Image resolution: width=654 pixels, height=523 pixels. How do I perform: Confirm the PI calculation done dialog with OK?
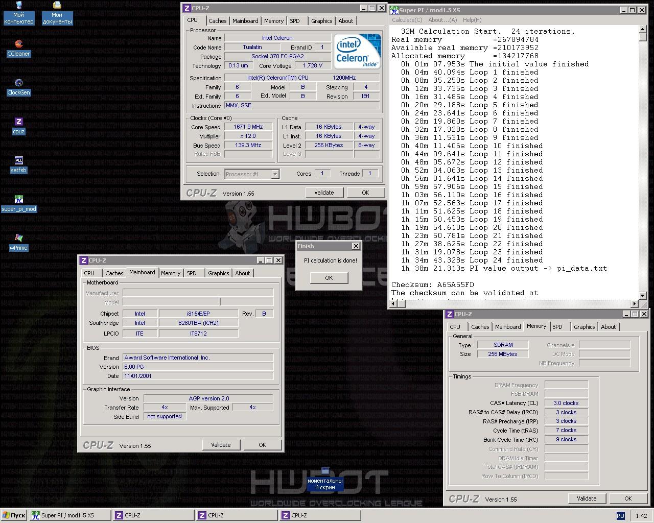329,278
